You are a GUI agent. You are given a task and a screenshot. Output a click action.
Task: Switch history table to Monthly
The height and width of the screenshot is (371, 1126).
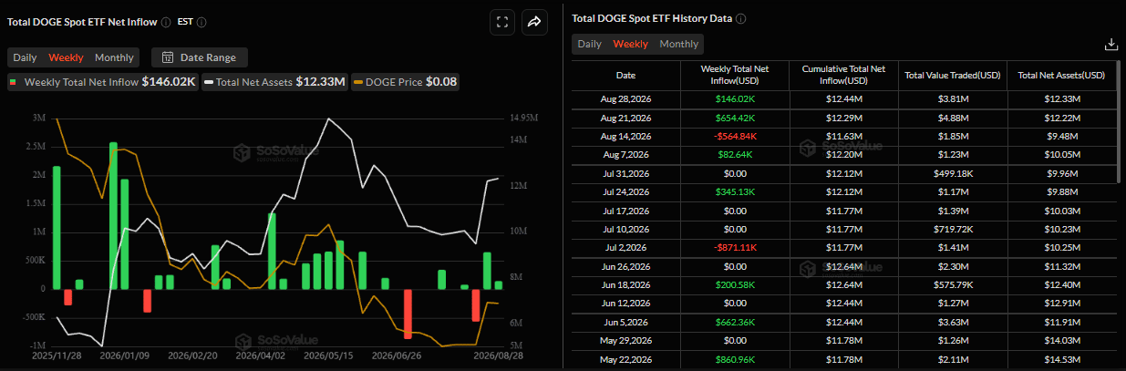click(x=678, y=44)
